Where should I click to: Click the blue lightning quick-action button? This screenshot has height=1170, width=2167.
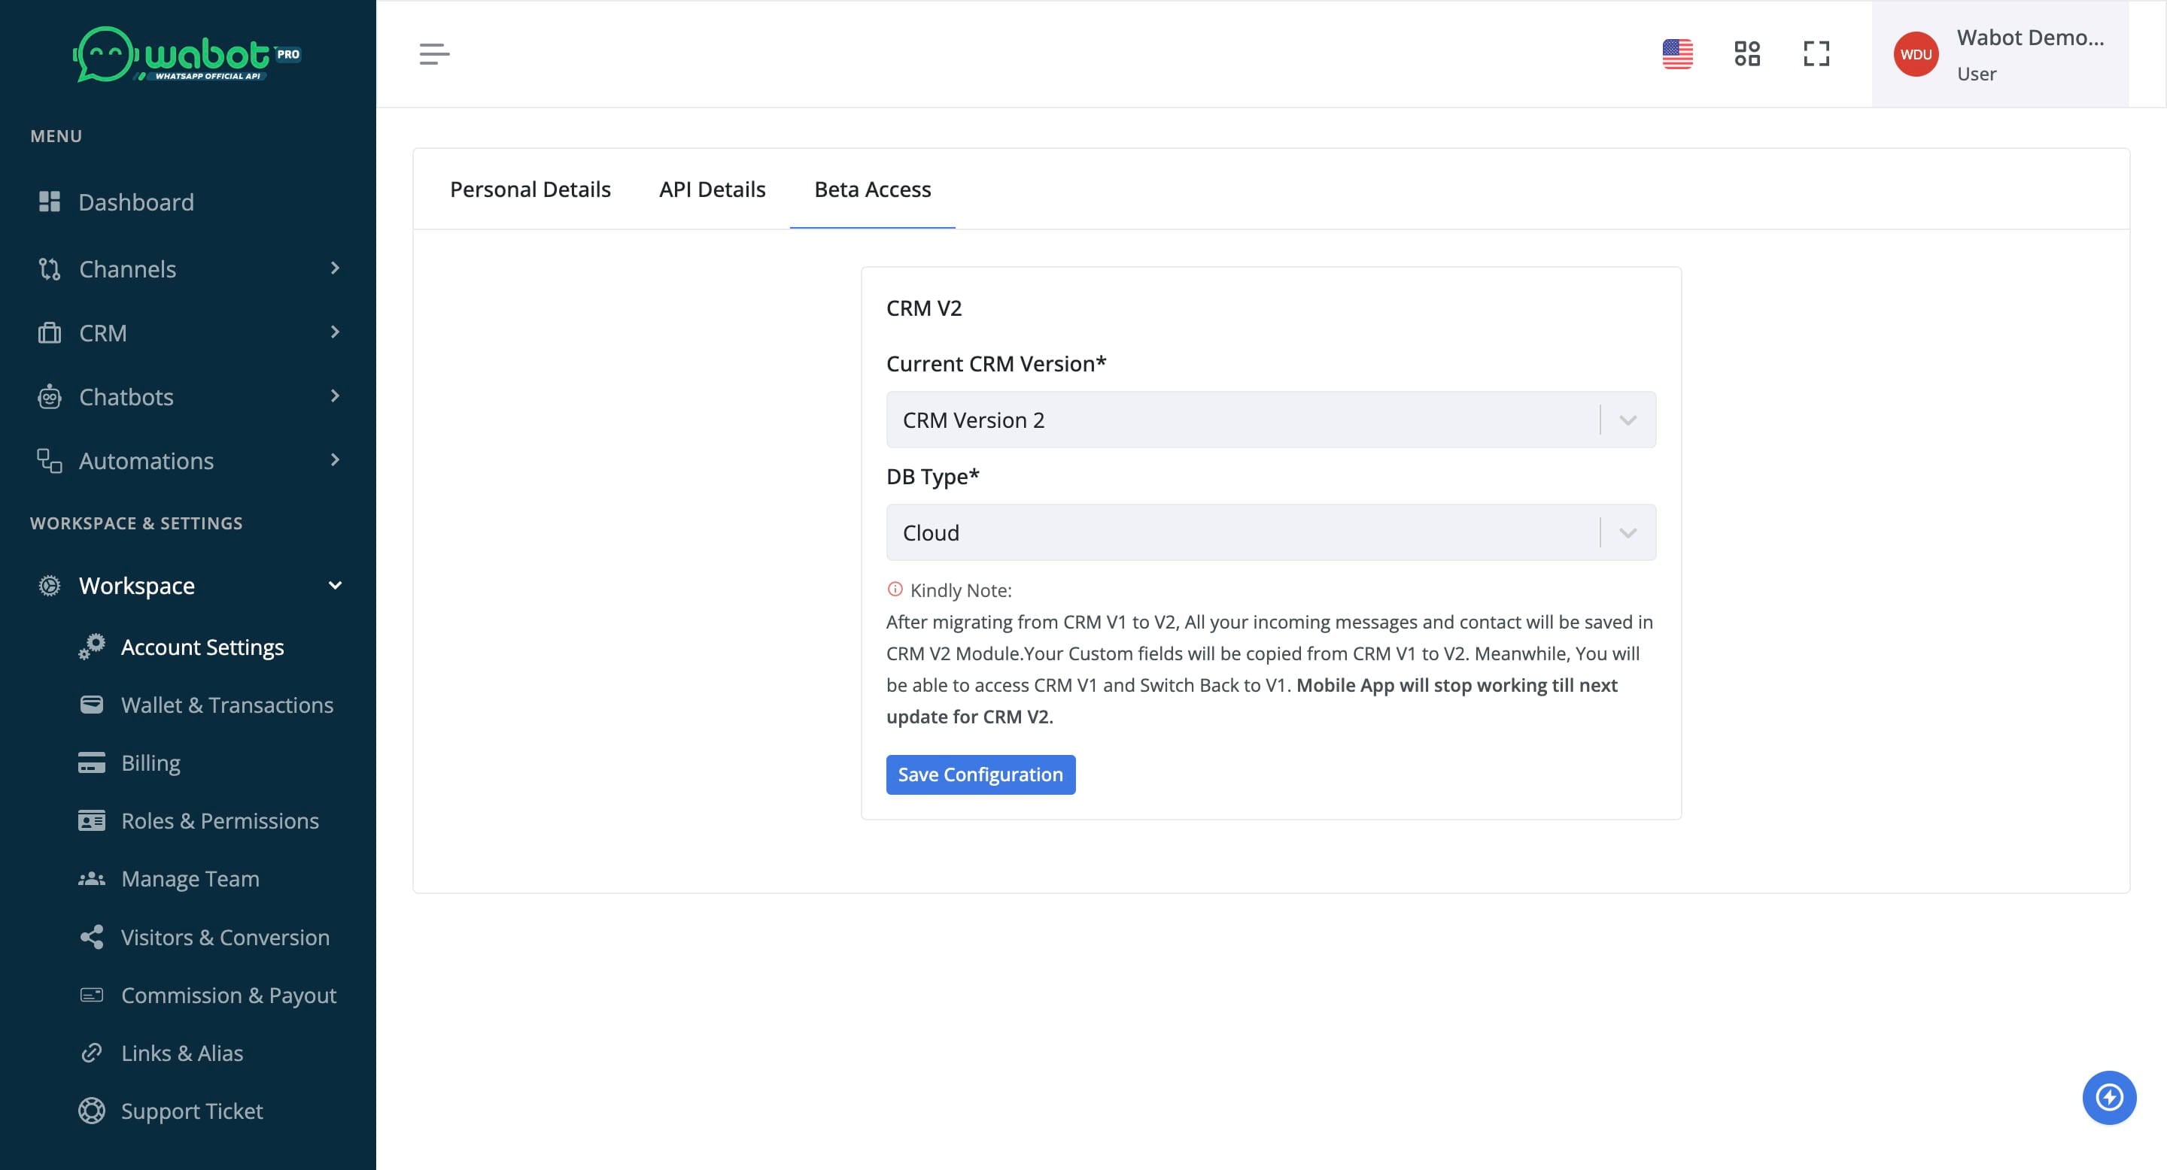click(x=2108, y=1097)
